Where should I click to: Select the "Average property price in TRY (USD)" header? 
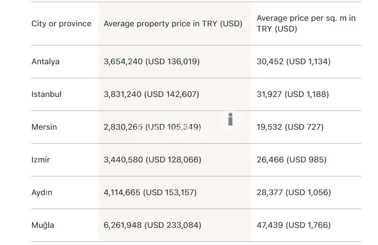pyautogui.click(x=173, y=24)
